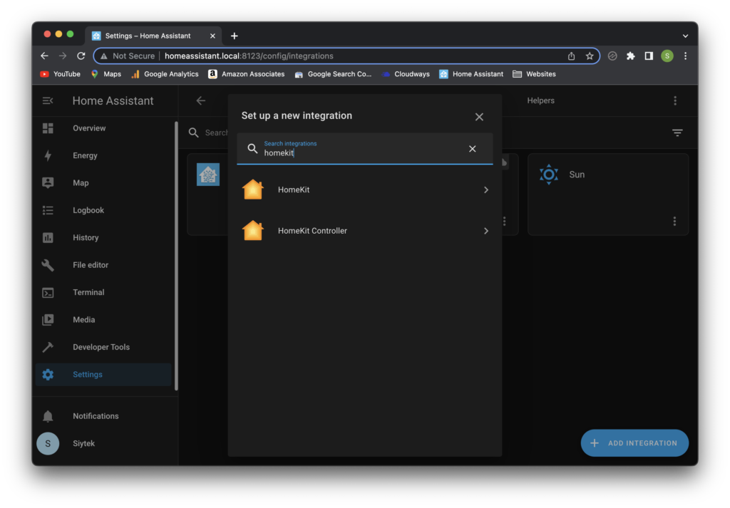Open the Sun card three-dot menu

pyautogui.click(x=674, y=221)
